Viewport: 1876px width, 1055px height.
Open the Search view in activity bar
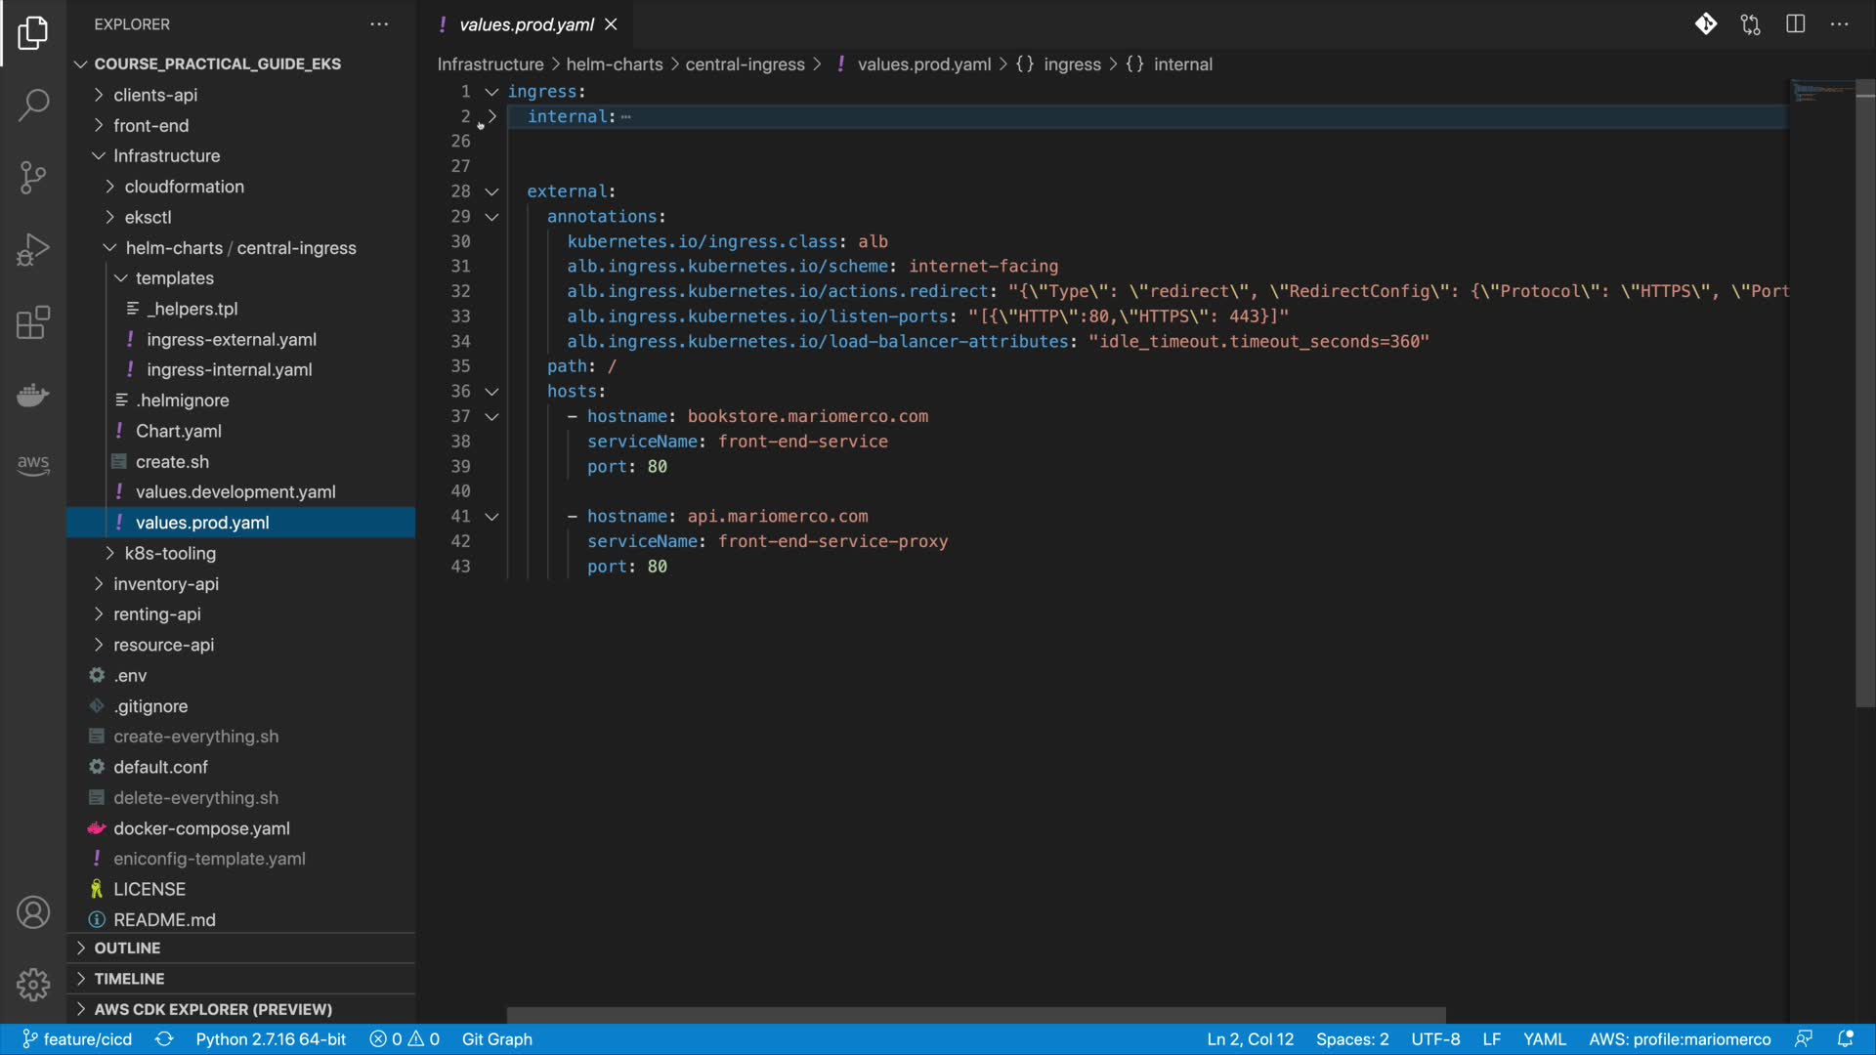[x=33, y=105]
